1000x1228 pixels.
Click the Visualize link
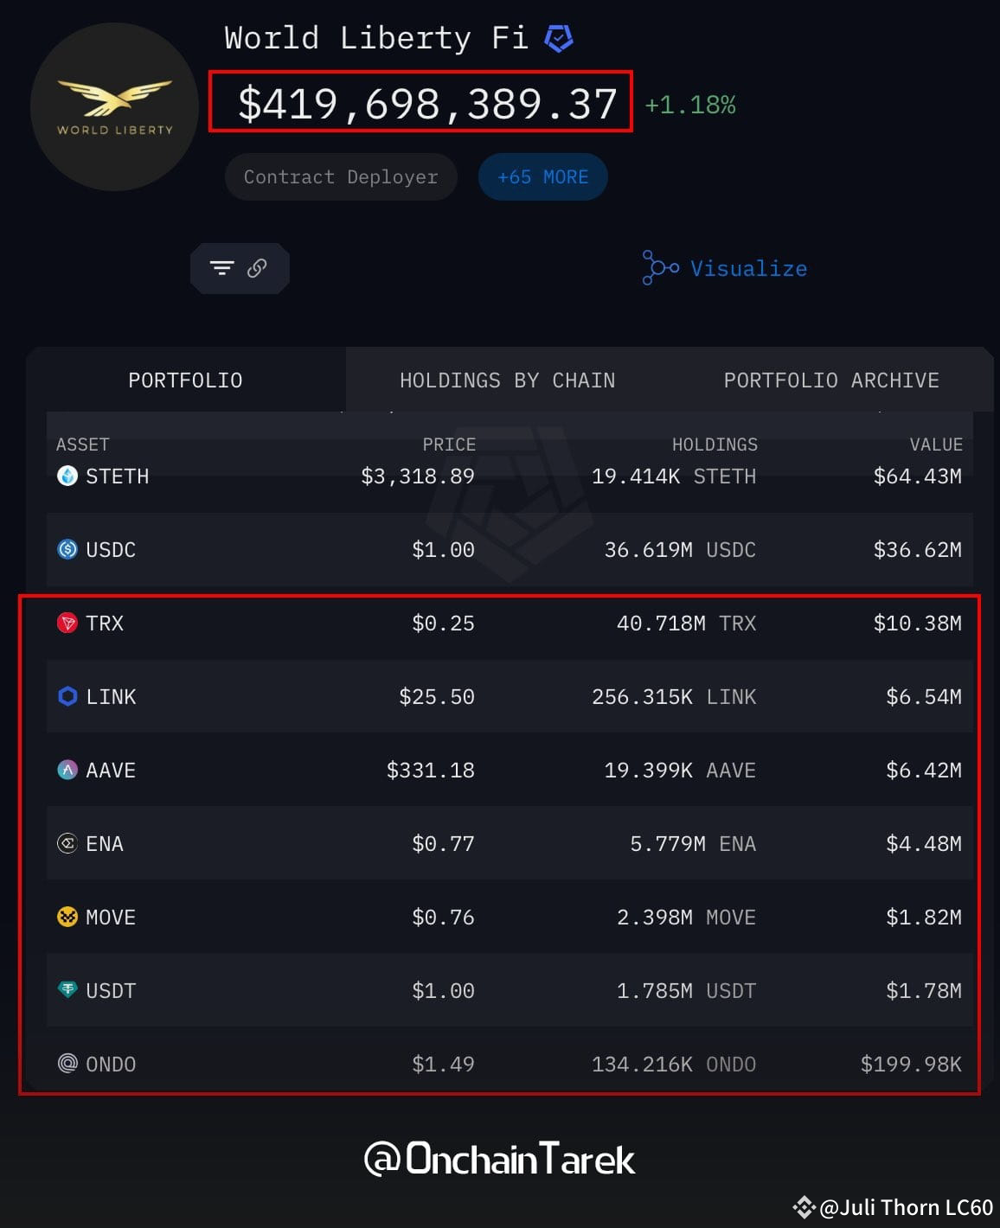pos(748,268)
